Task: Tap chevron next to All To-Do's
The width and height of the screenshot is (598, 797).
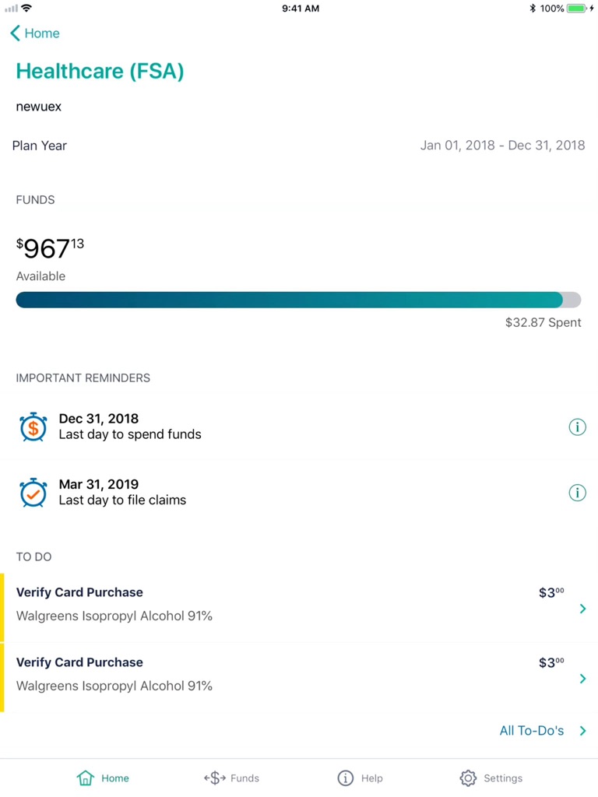Action: point(582,731)
